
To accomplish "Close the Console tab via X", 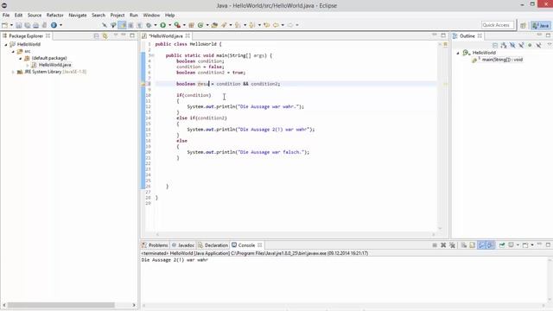I will click(x=259, y=245).
